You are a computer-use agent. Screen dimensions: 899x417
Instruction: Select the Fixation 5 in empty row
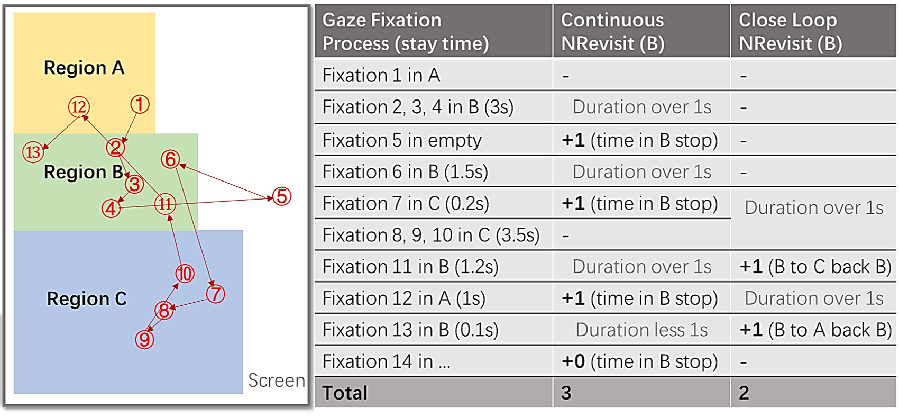[606, 140]
